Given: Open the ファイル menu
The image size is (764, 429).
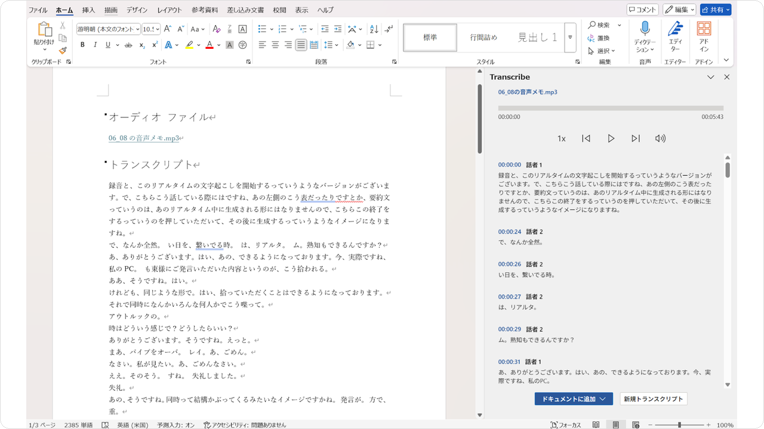Looking at the screenshot, I should [38, 10].
